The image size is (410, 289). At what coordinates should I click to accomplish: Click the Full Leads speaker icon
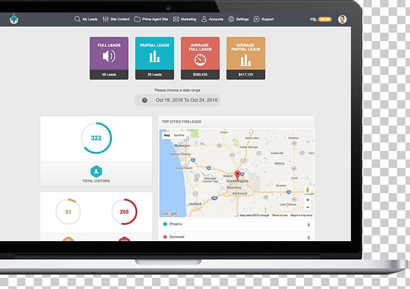tap(109, 56)
